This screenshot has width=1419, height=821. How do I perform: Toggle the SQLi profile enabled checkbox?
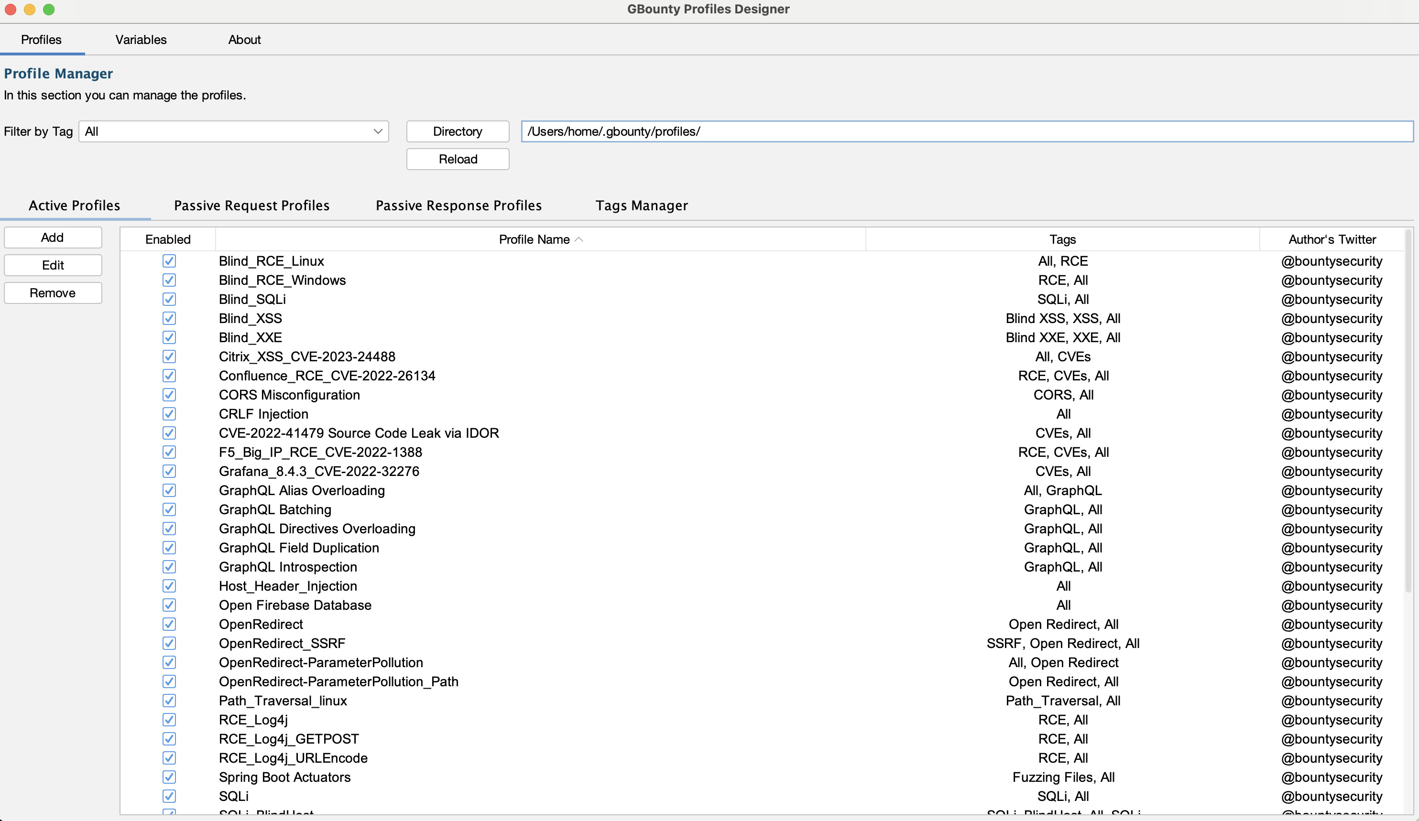(169, 796)
